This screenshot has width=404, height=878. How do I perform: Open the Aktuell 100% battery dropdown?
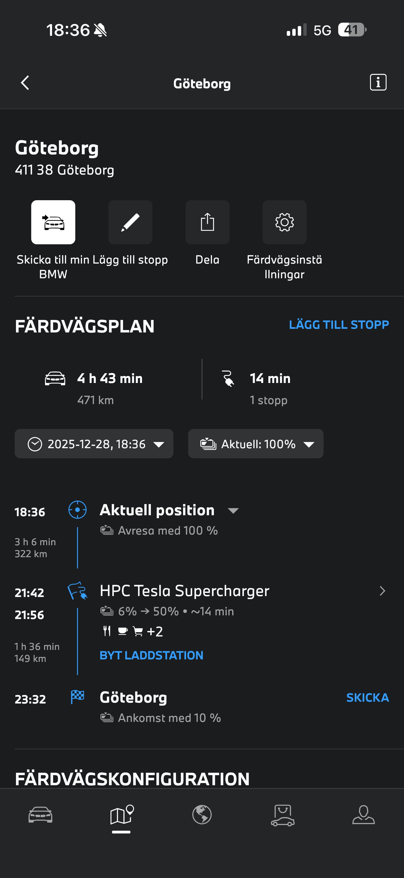[x=256, y=444]
